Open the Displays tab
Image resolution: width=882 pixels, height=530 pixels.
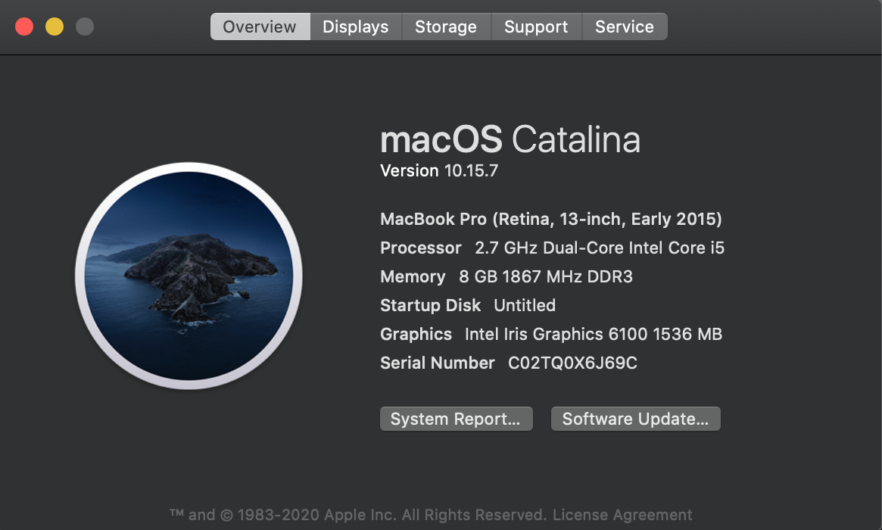(355, 26)
